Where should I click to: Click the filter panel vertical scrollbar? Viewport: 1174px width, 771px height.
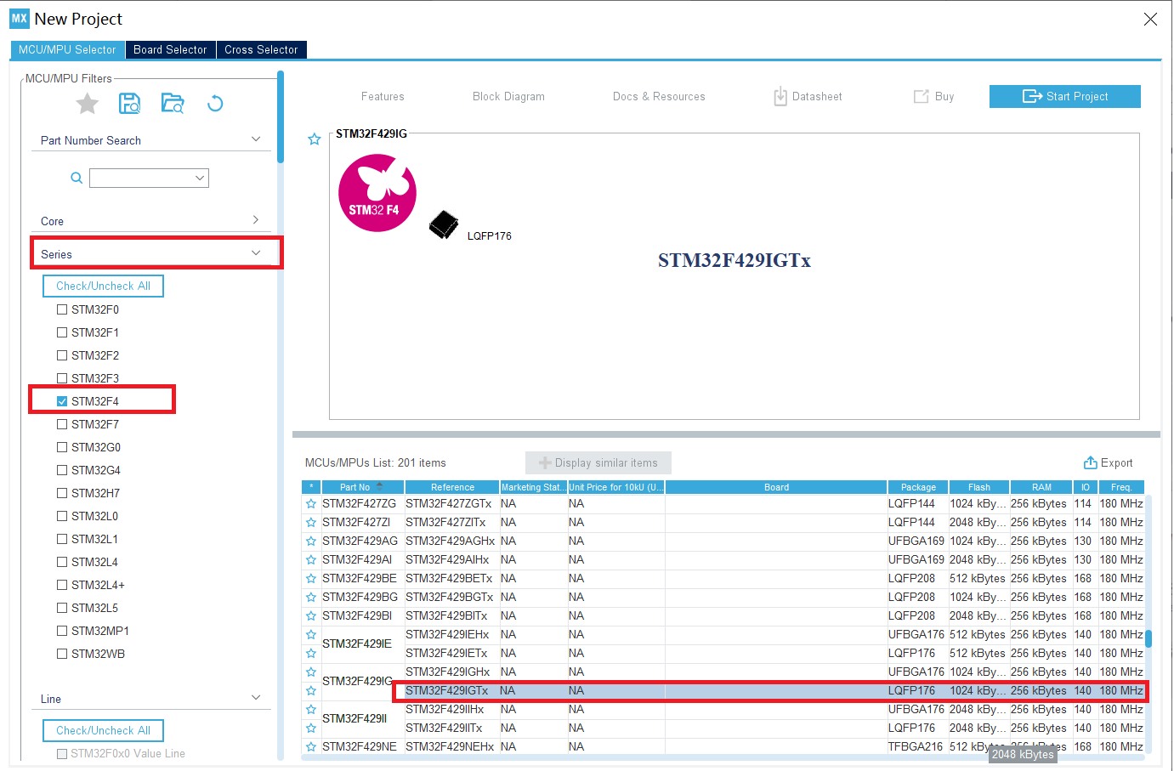tap(281, 116)
